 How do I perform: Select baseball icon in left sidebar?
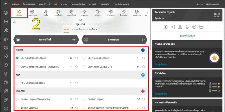tap(6, 65)
